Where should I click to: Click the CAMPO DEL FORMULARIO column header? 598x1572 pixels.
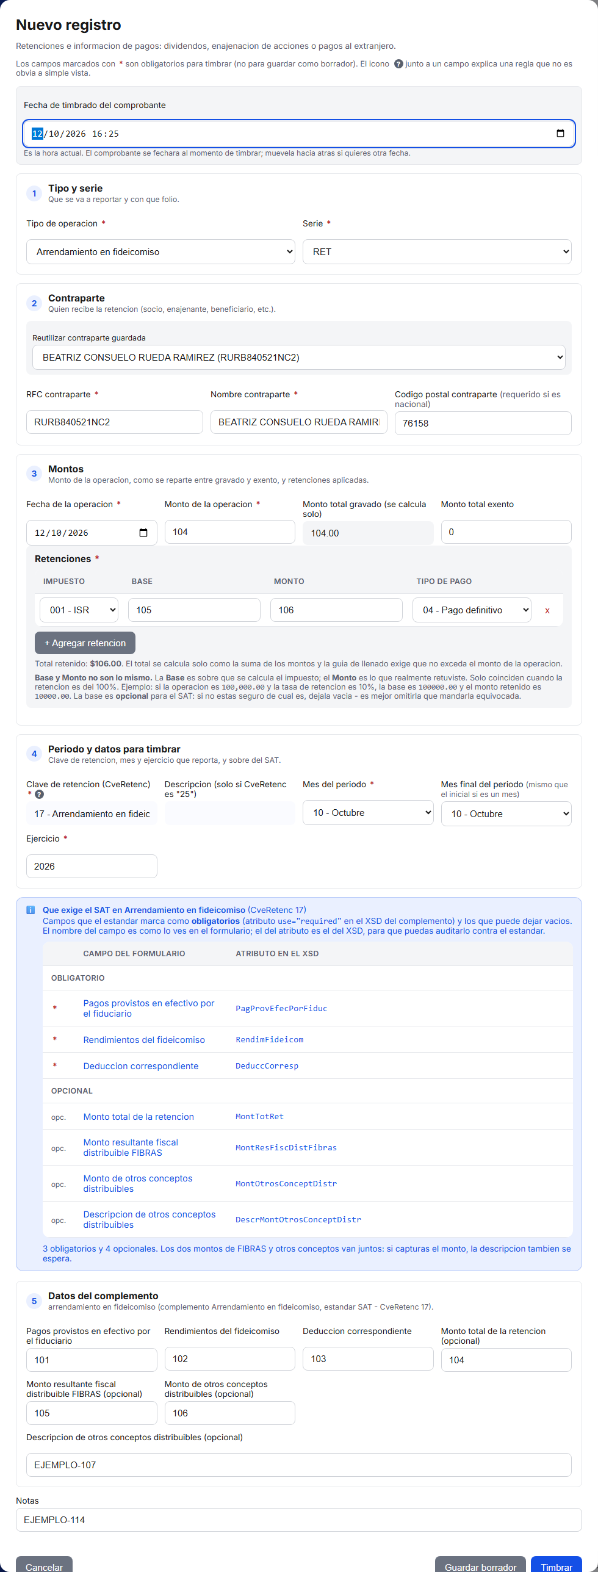click(x=134, y=954)
